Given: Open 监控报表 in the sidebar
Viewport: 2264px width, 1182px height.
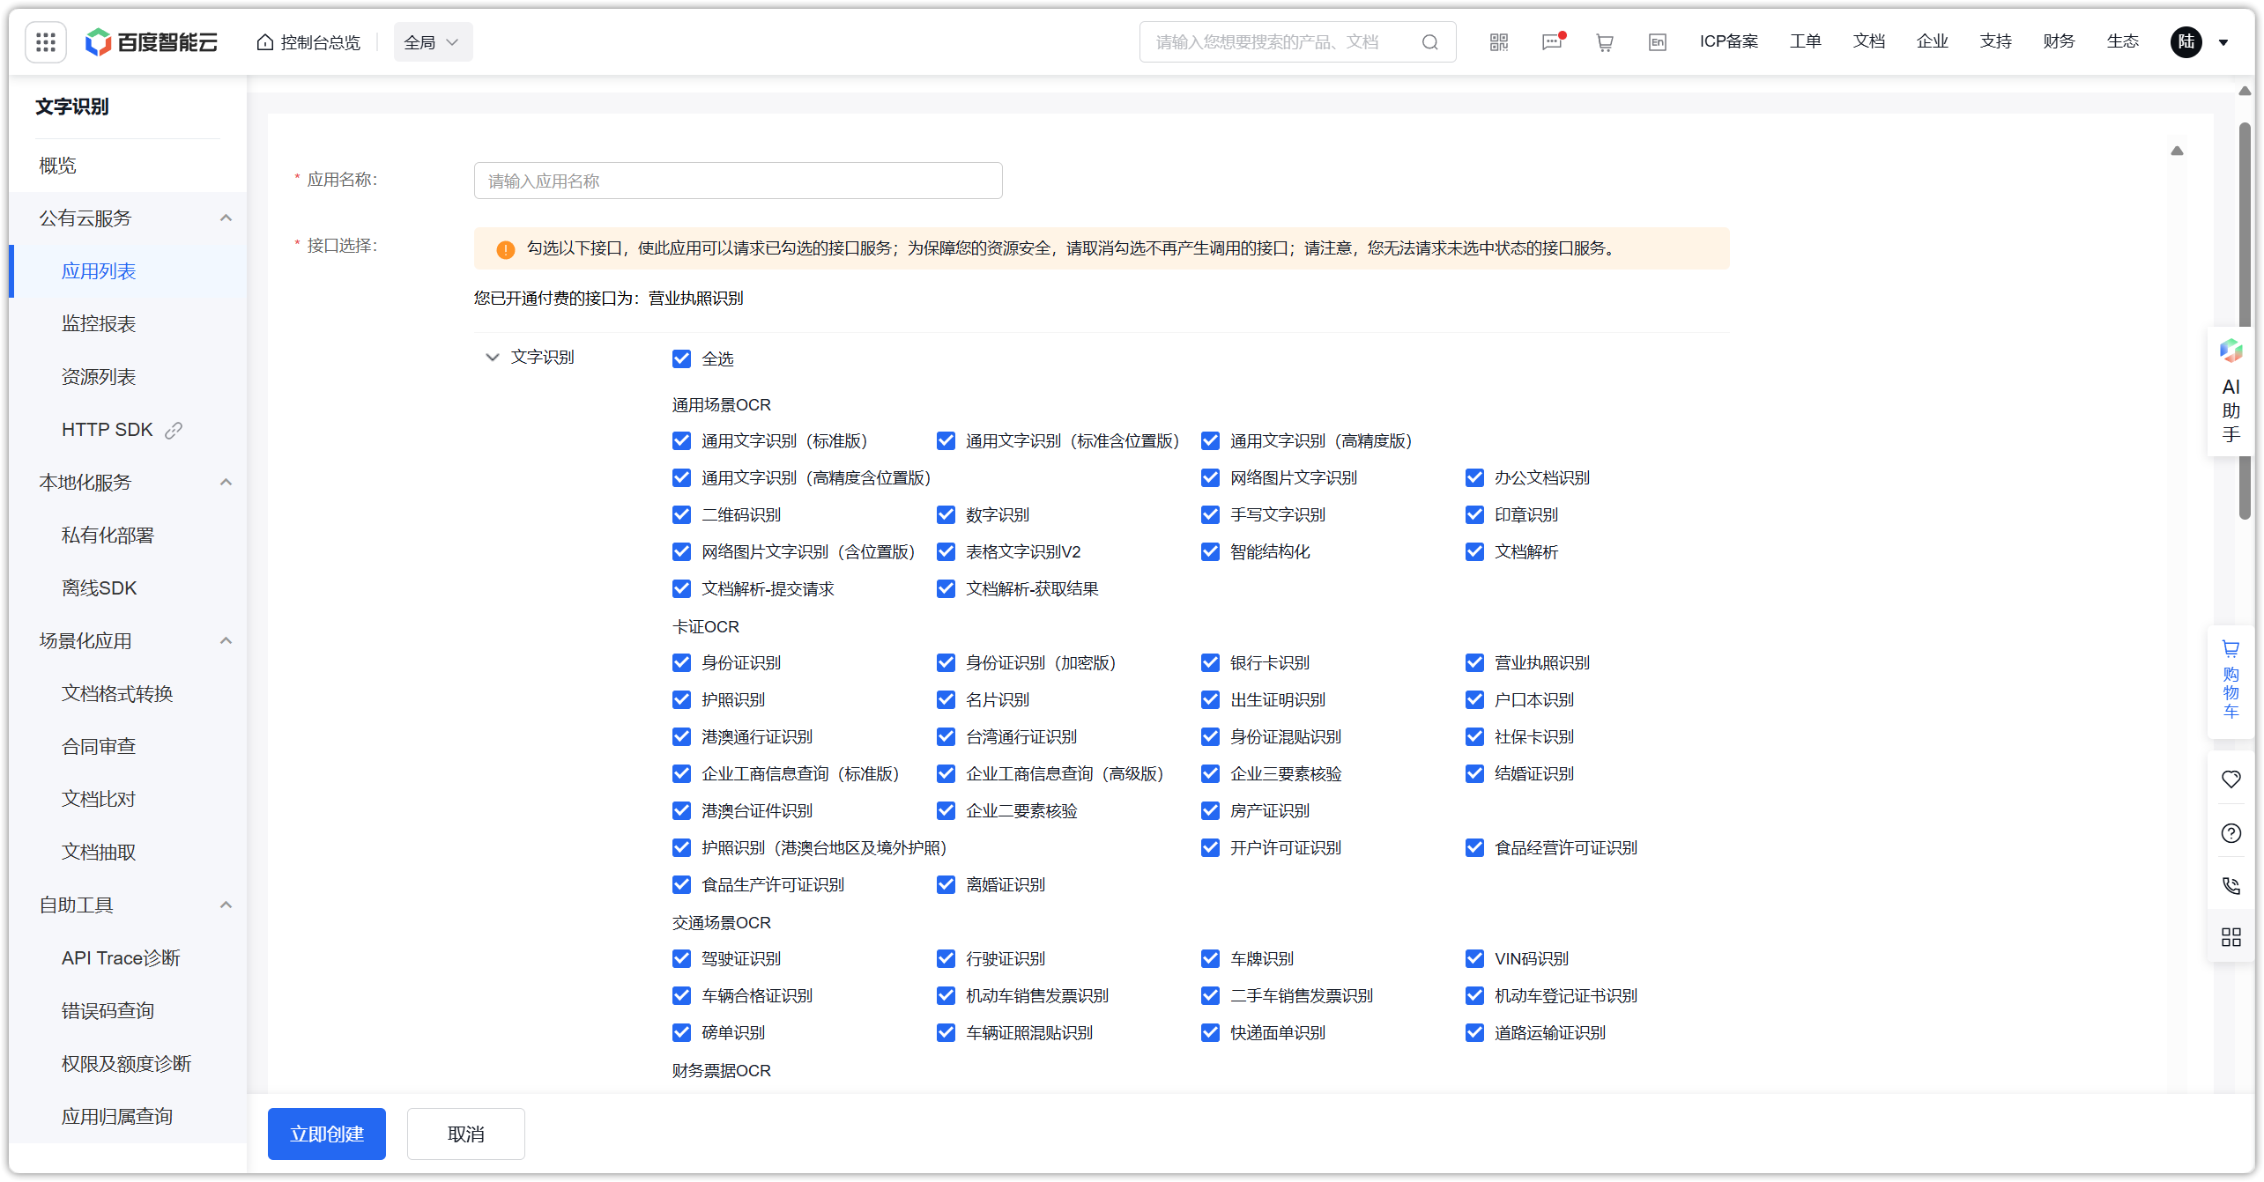Looking at the screenshot, I should 99,324.
